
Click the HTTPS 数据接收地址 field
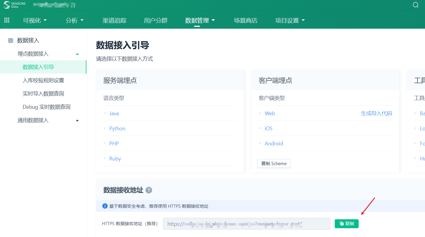point(246,224)
